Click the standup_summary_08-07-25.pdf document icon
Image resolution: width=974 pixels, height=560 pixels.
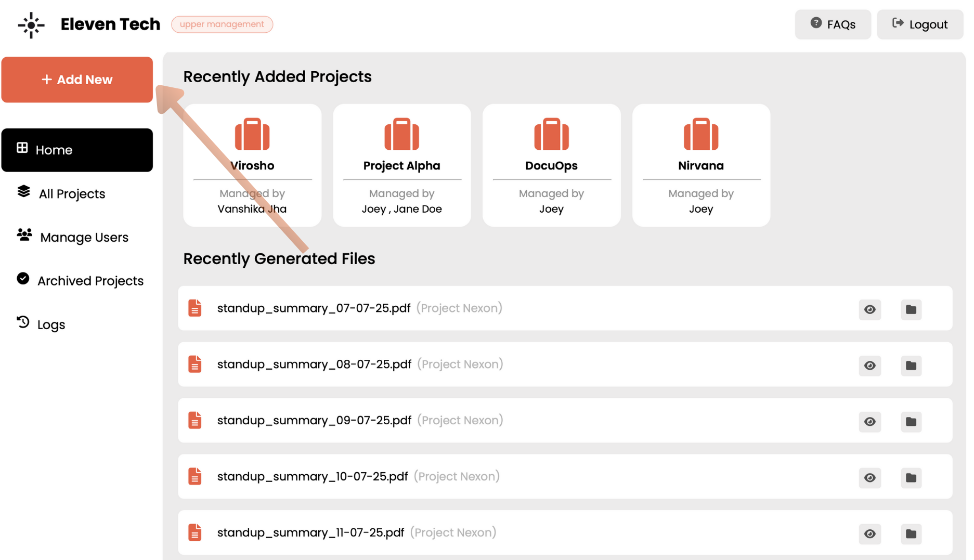(x=195, y=364)
